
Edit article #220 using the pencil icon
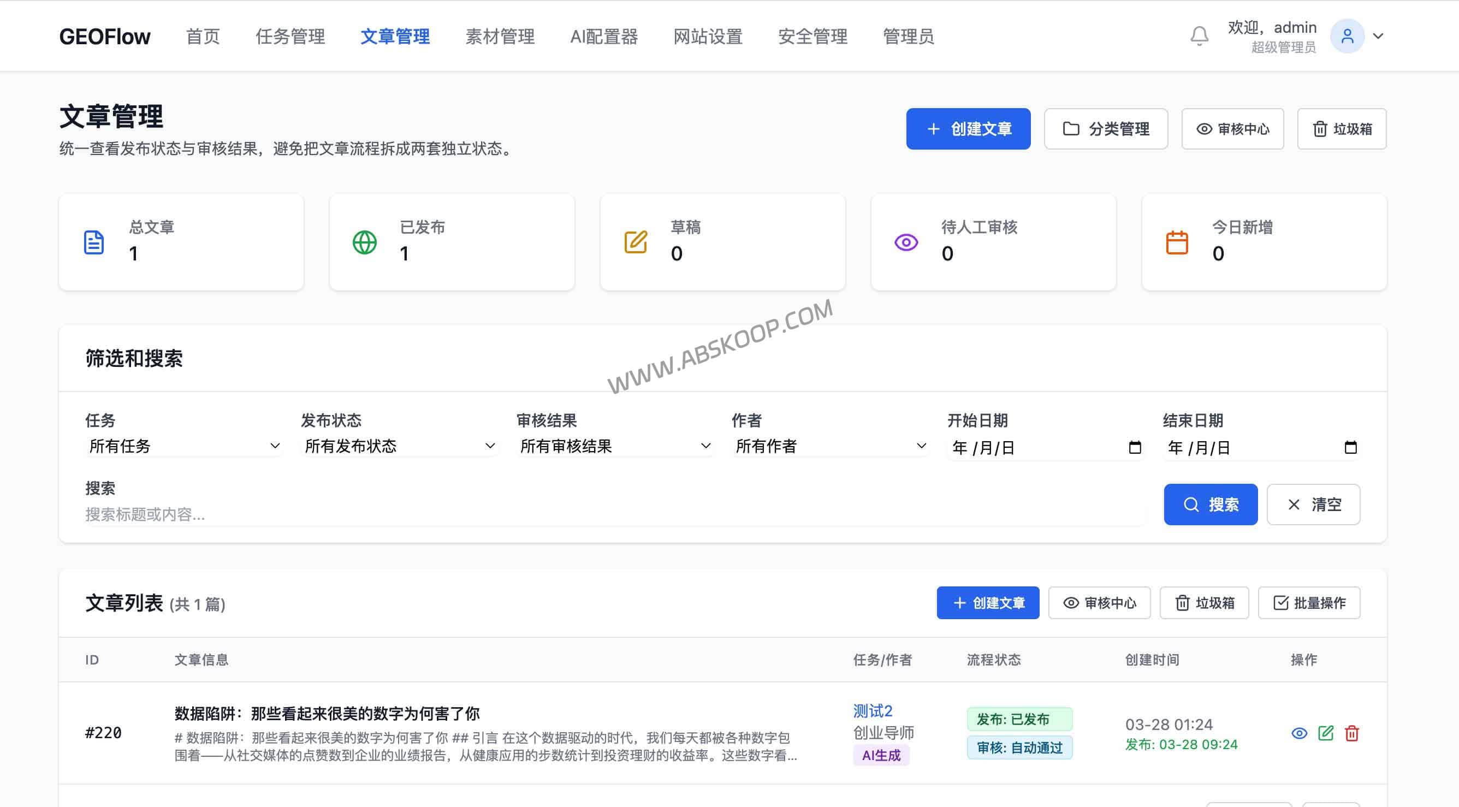[1325, 733]
